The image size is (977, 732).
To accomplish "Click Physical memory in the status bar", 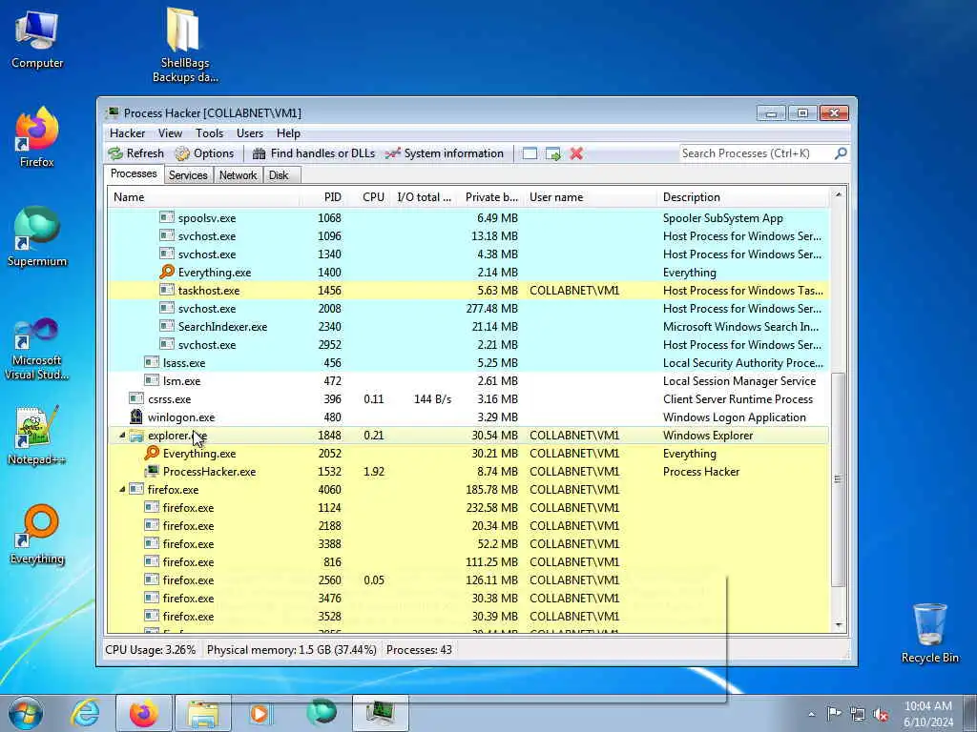I will [292, 649].
